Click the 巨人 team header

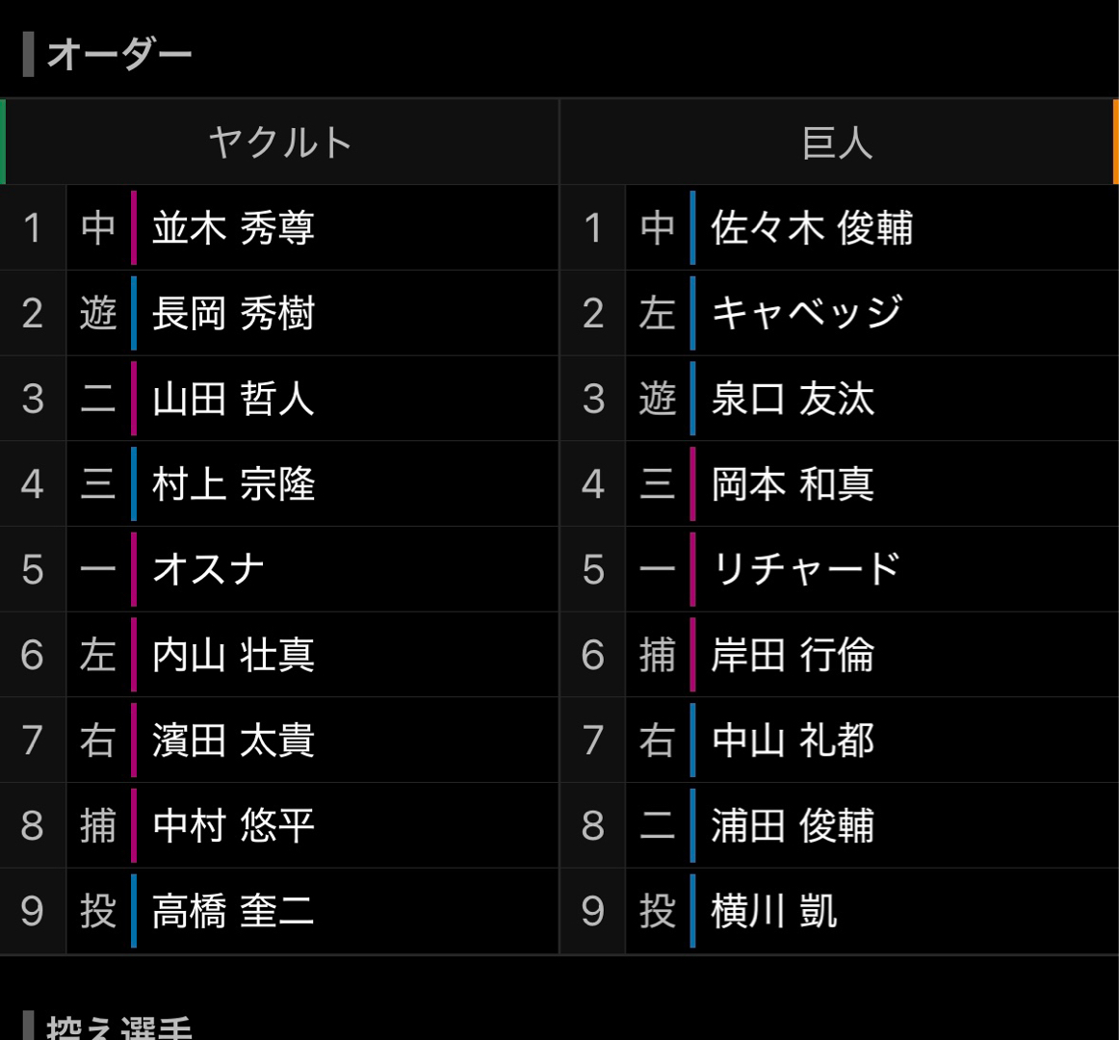click(x=837, y=143)
